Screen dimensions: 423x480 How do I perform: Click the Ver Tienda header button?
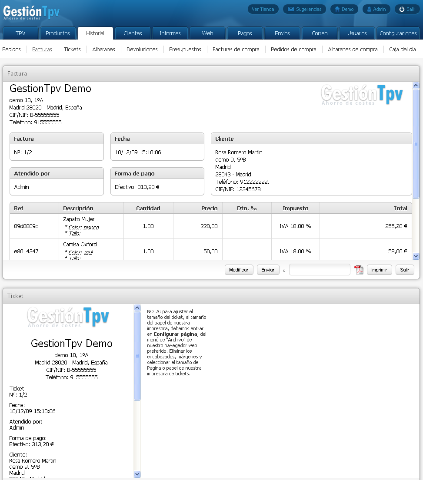[x=263, y=9]
